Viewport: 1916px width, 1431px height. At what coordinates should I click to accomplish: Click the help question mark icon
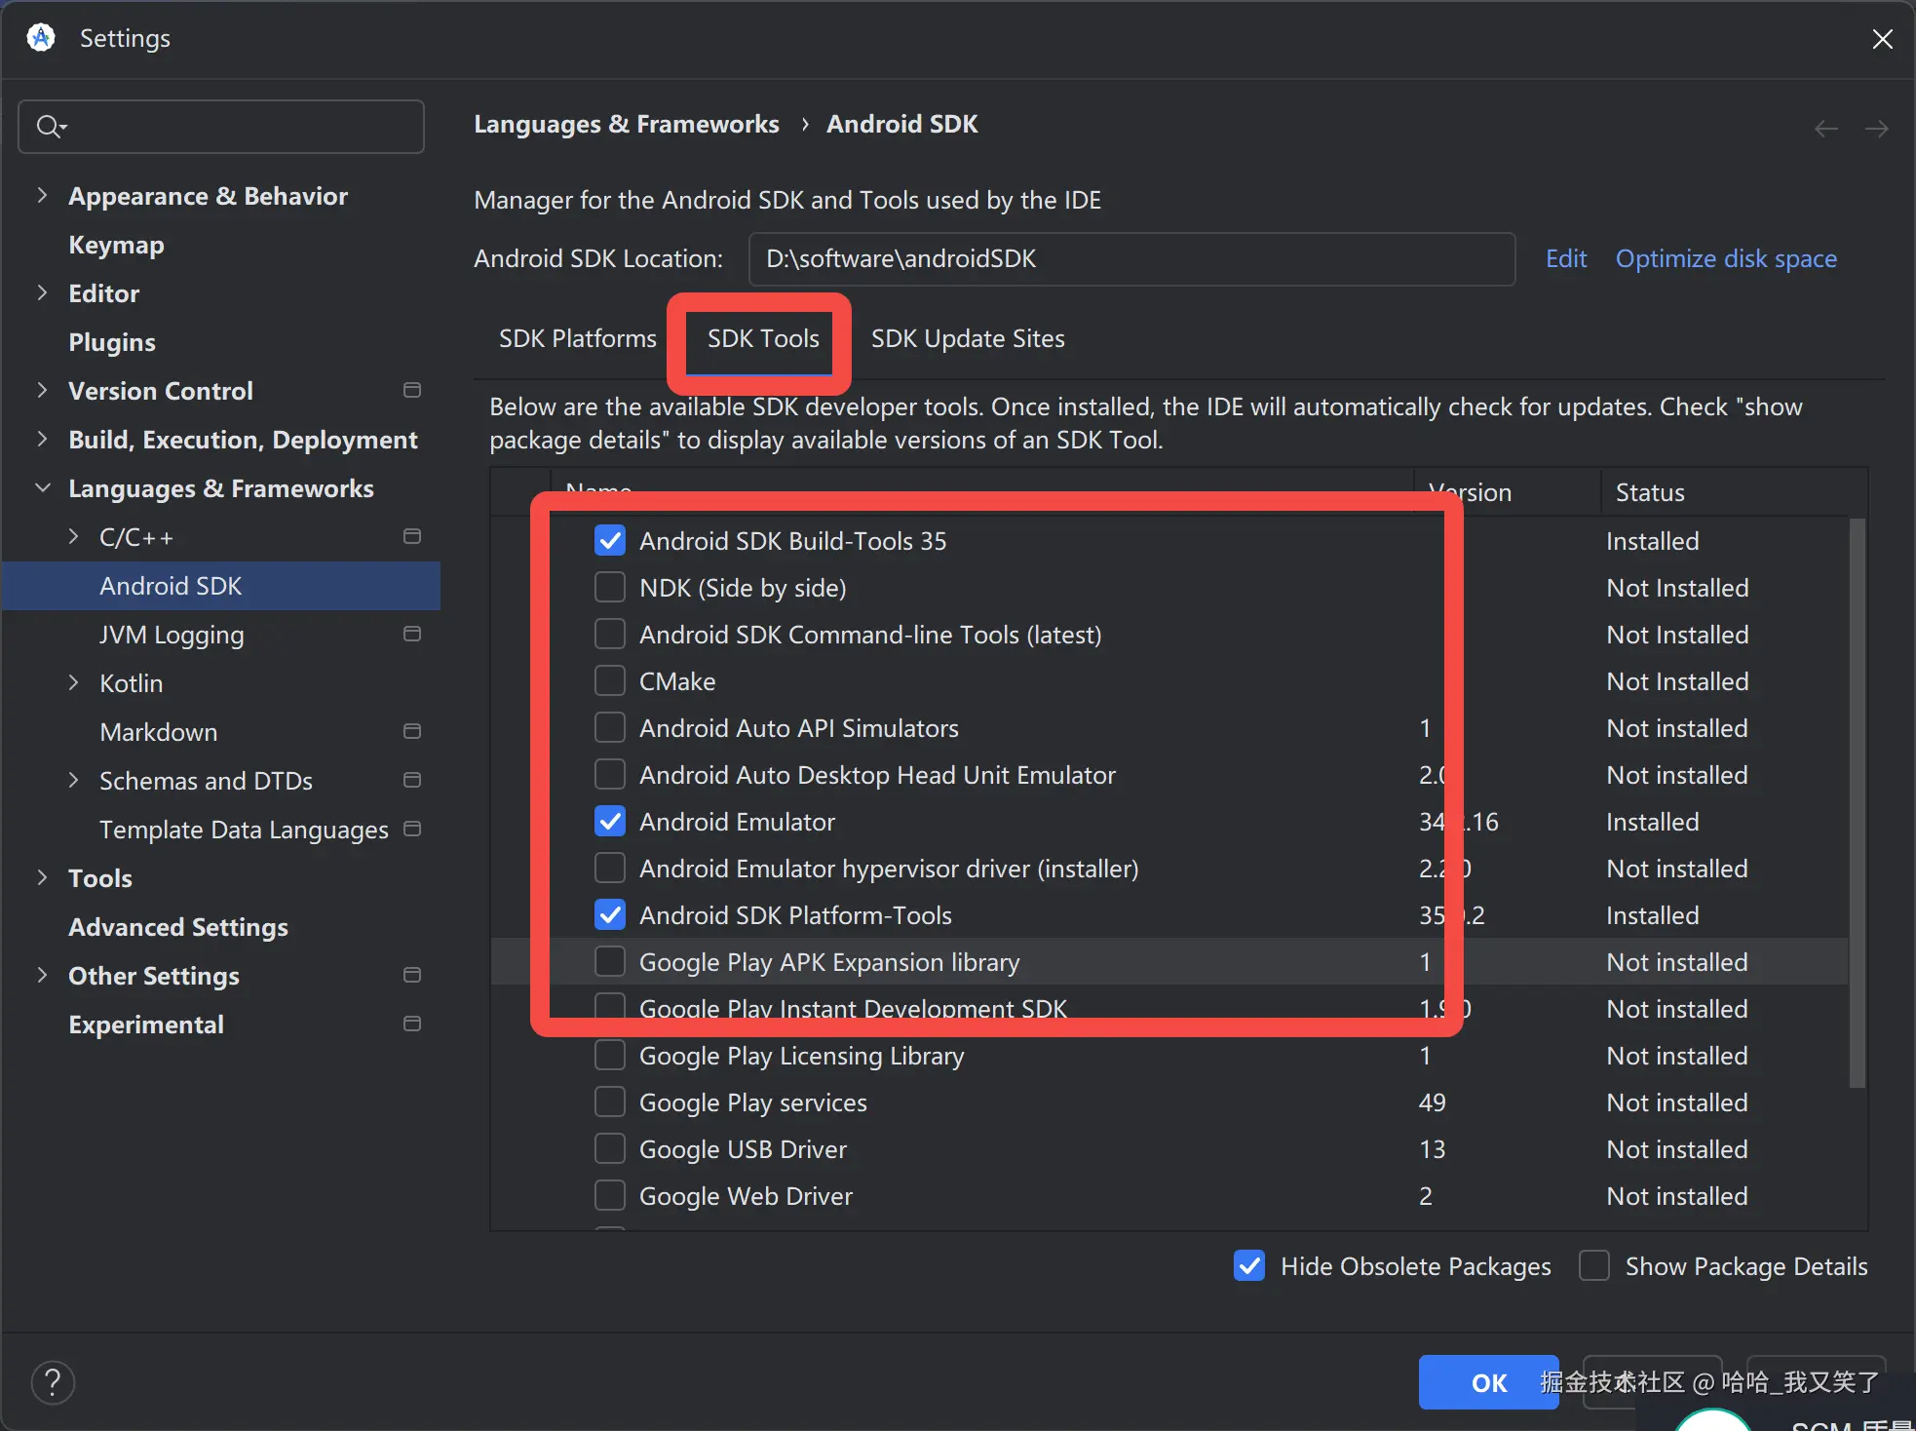pyautogui.click(x=53, y=1381)
